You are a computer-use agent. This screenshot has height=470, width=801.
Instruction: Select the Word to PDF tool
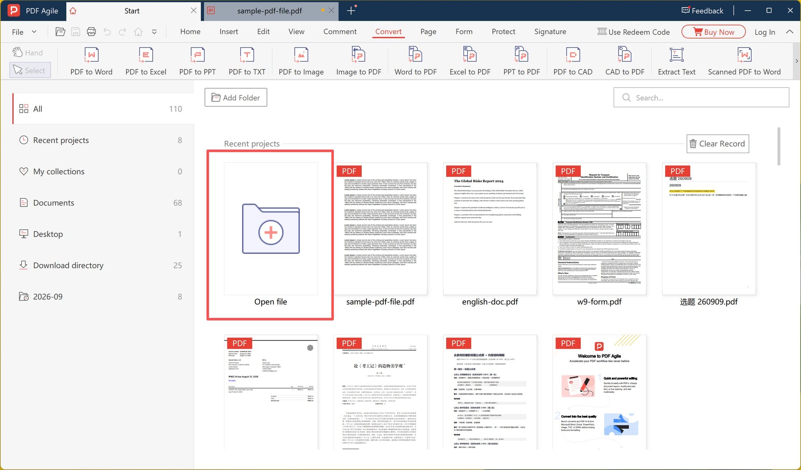point(415,61)
